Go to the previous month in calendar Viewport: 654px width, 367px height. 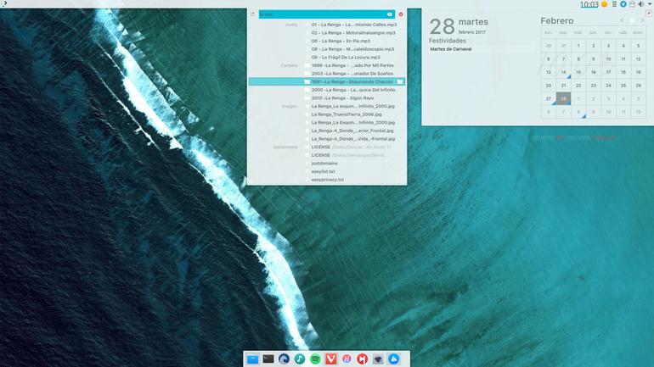tap(622, 20)
